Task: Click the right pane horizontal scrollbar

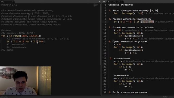Action: 125,95
